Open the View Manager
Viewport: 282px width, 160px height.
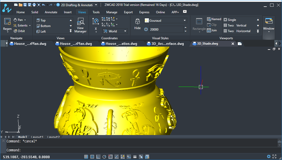[x=81, y=25]
